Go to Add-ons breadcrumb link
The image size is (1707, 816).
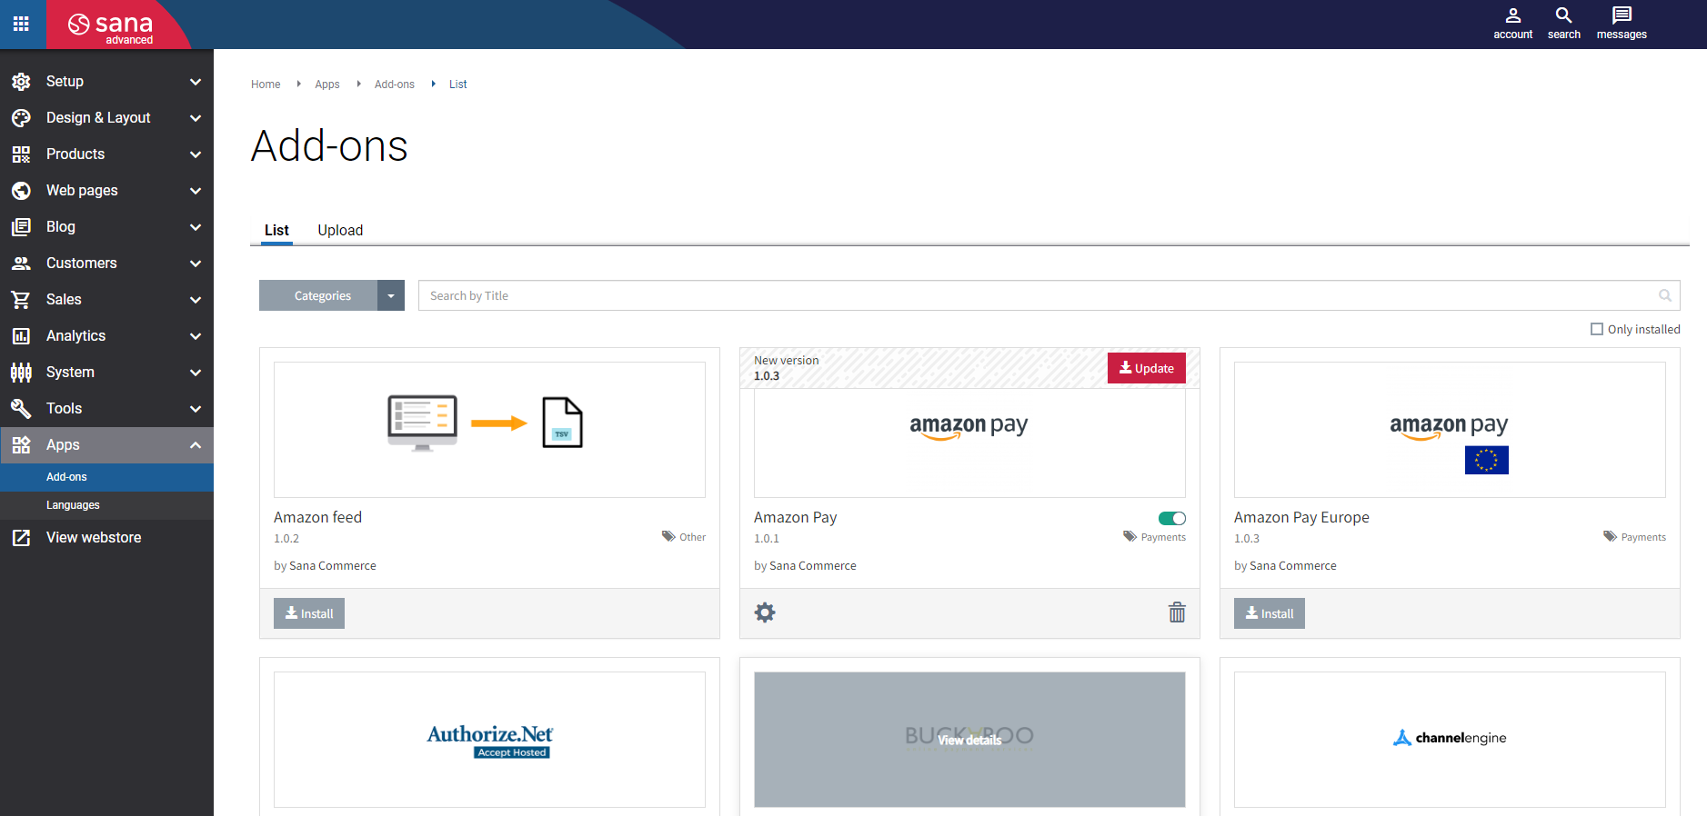pos(395,85)
